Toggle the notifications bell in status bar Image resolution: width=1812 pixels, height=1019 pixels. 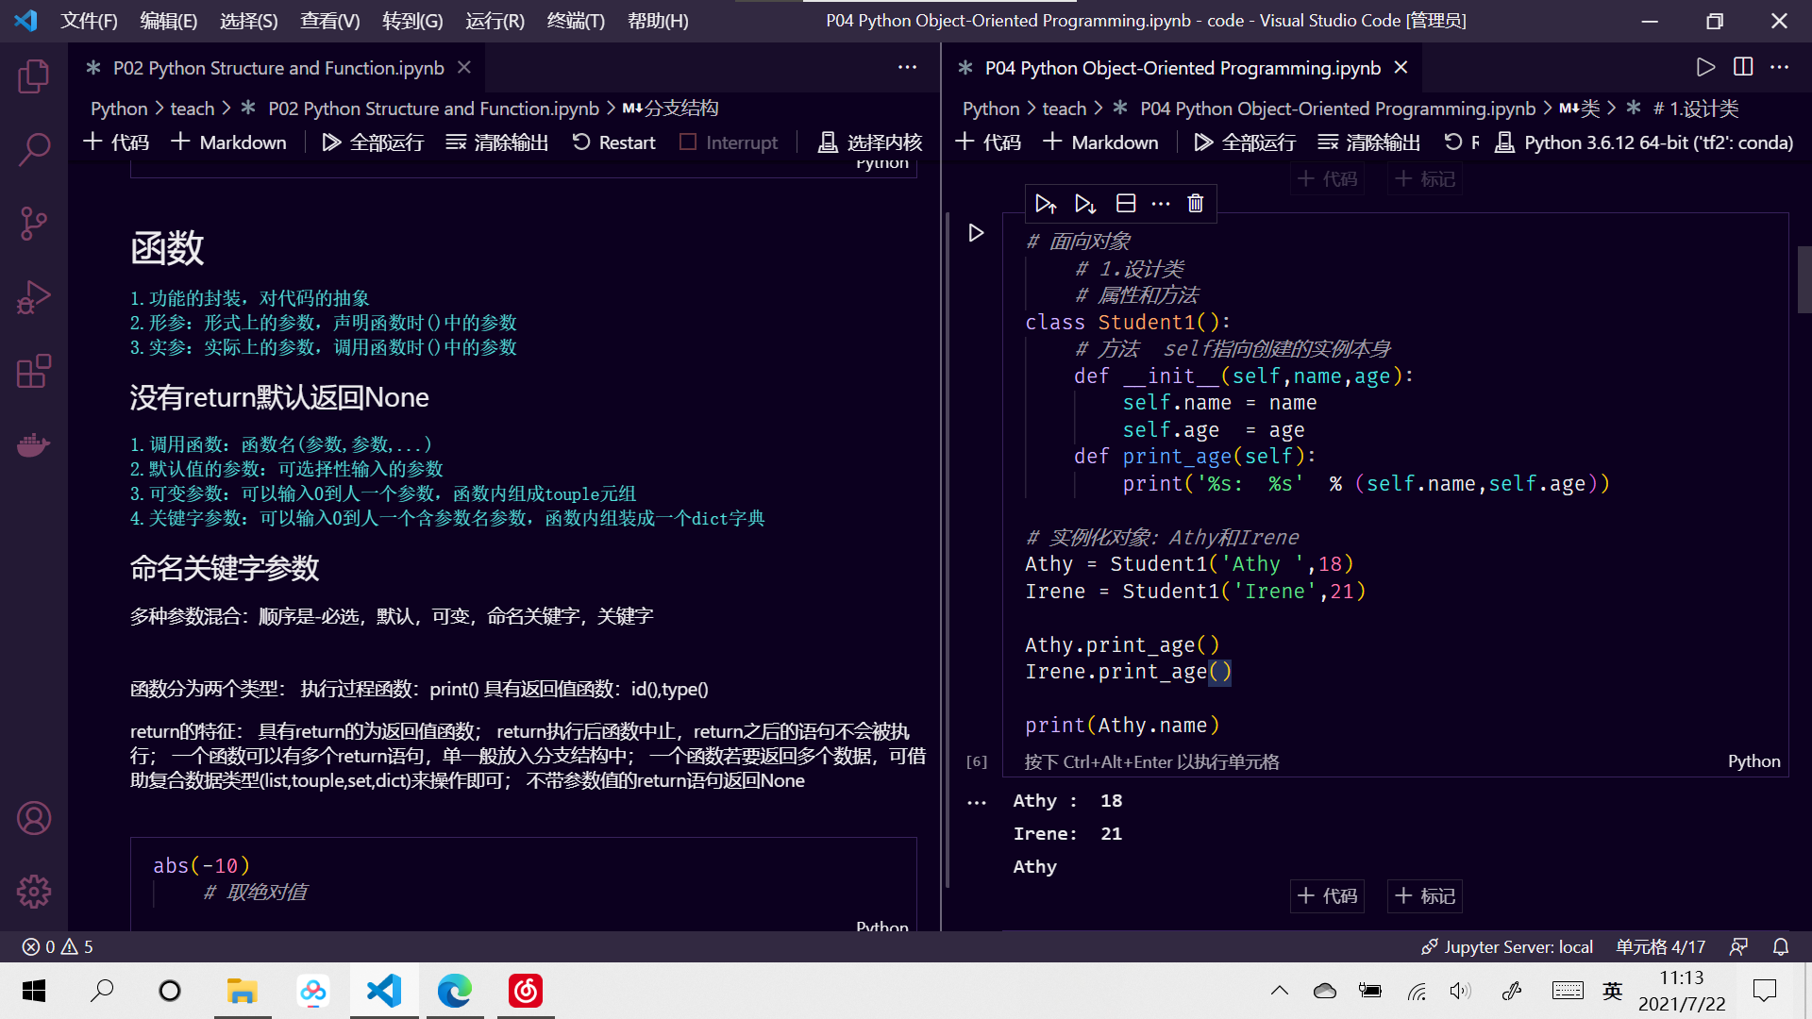(1780, 946)
